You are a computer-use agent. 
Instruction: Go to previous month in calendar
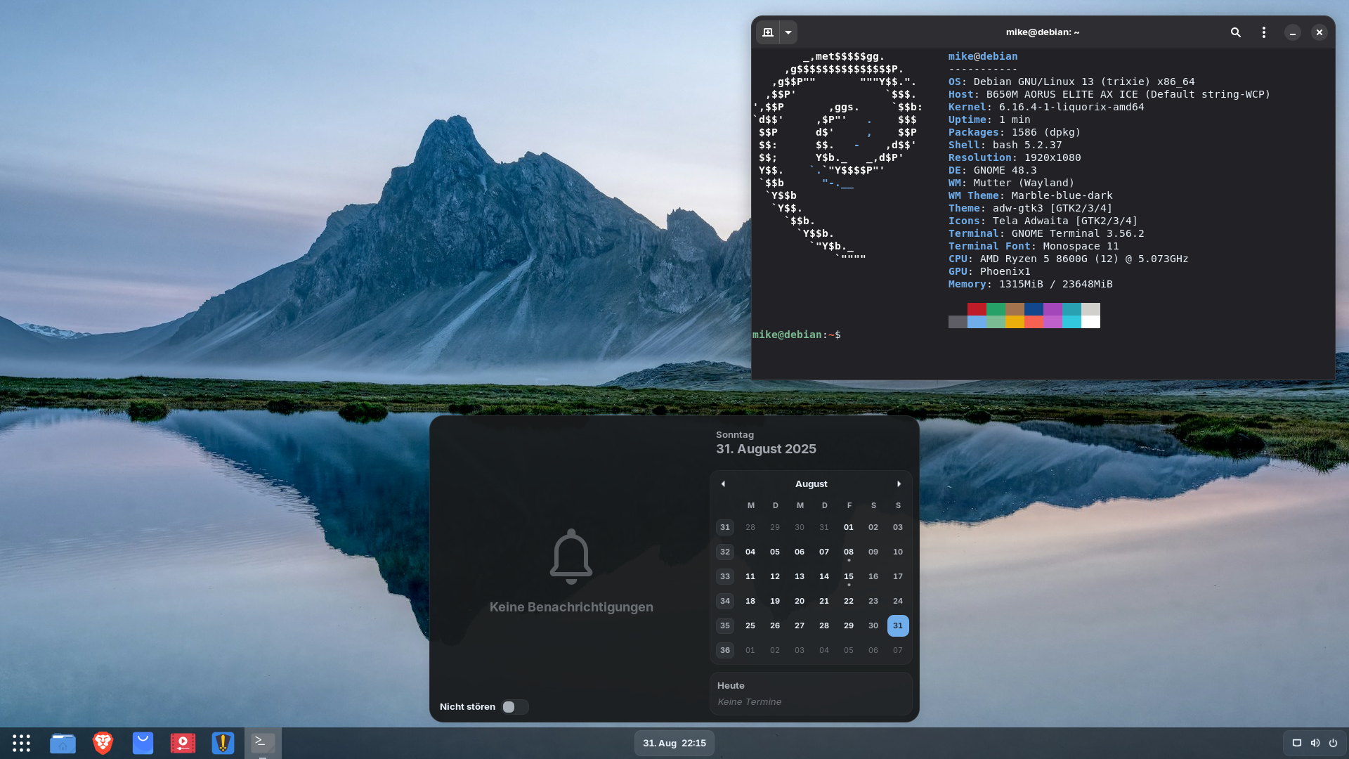pyautogui.click(x=723, y=484)
